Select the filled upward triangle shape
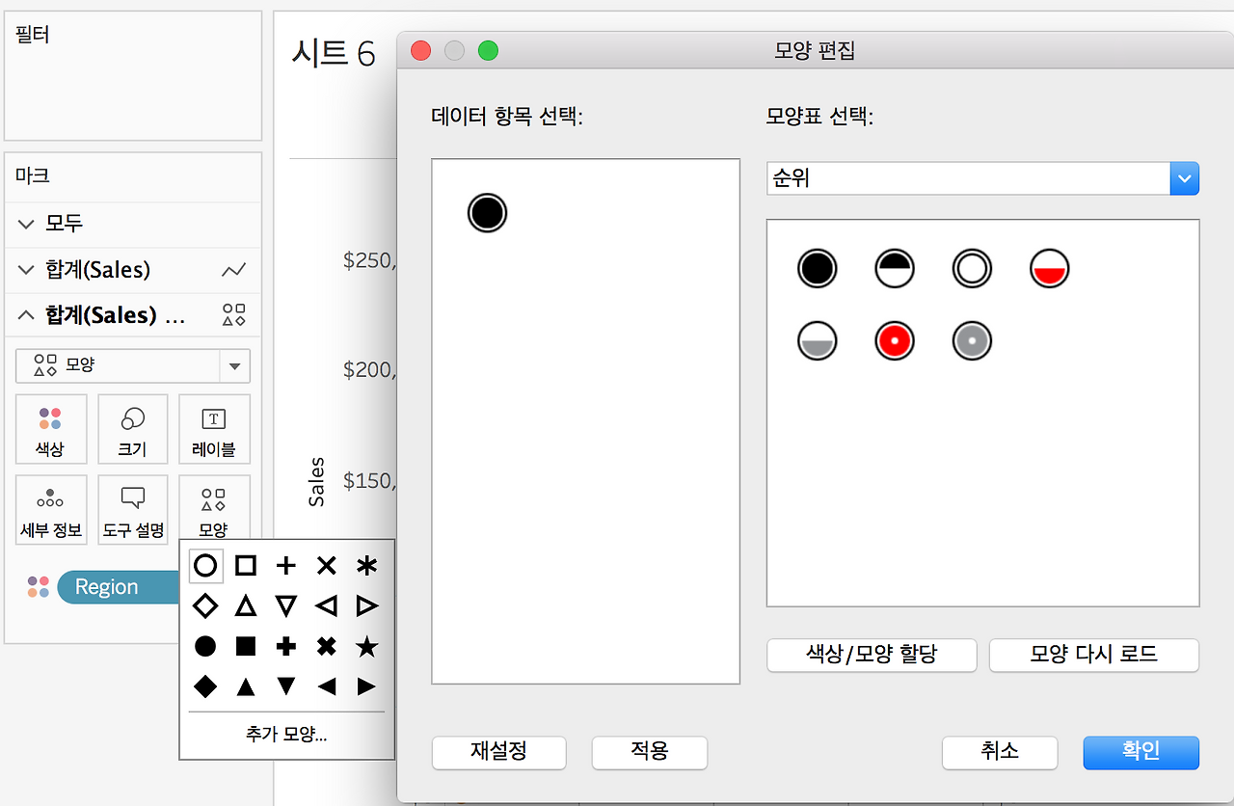 [x=246, y=686]
